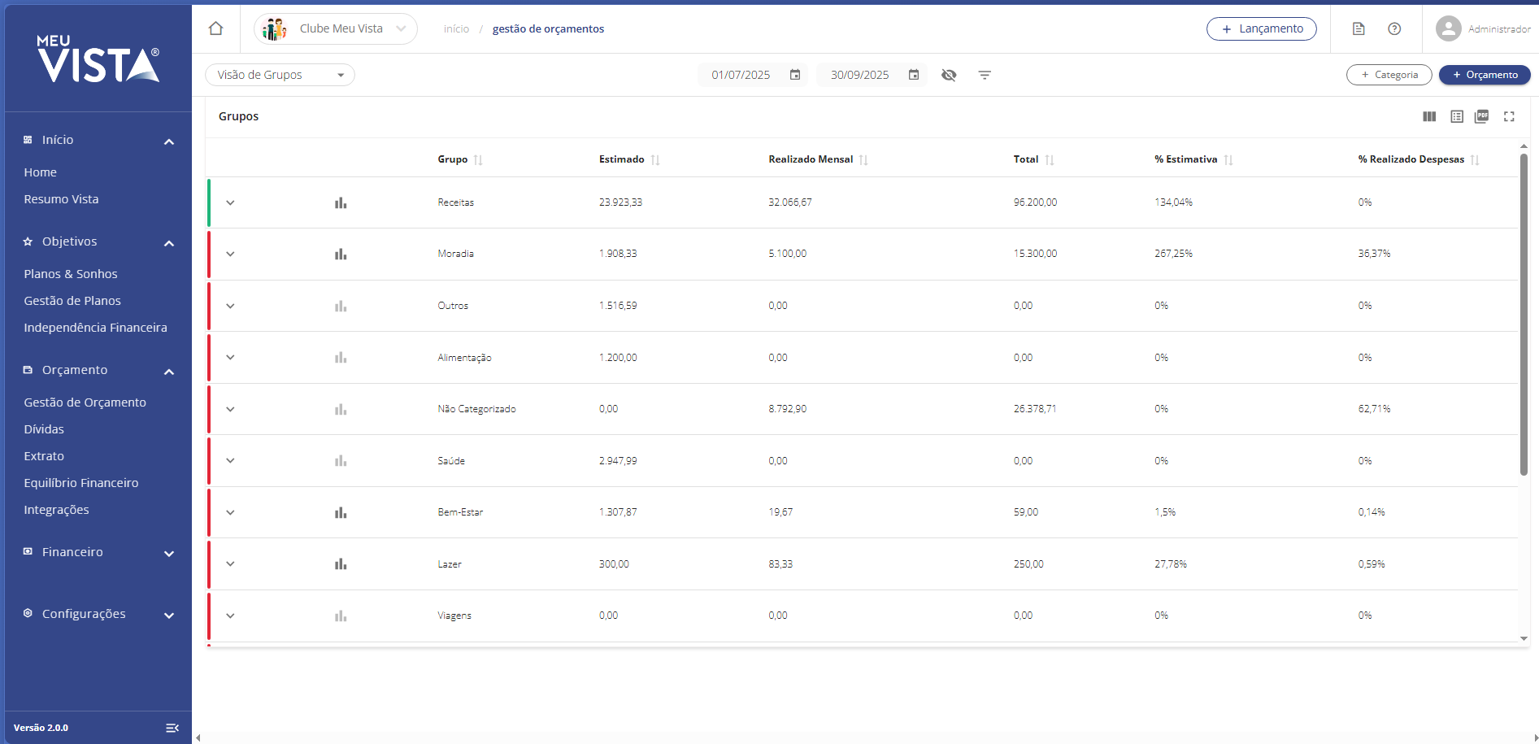Viewport: 1539px width, 744px height.
Task: Collapse the sidebar using the bottom menu toggle
Action: click(x=172, y=728)
